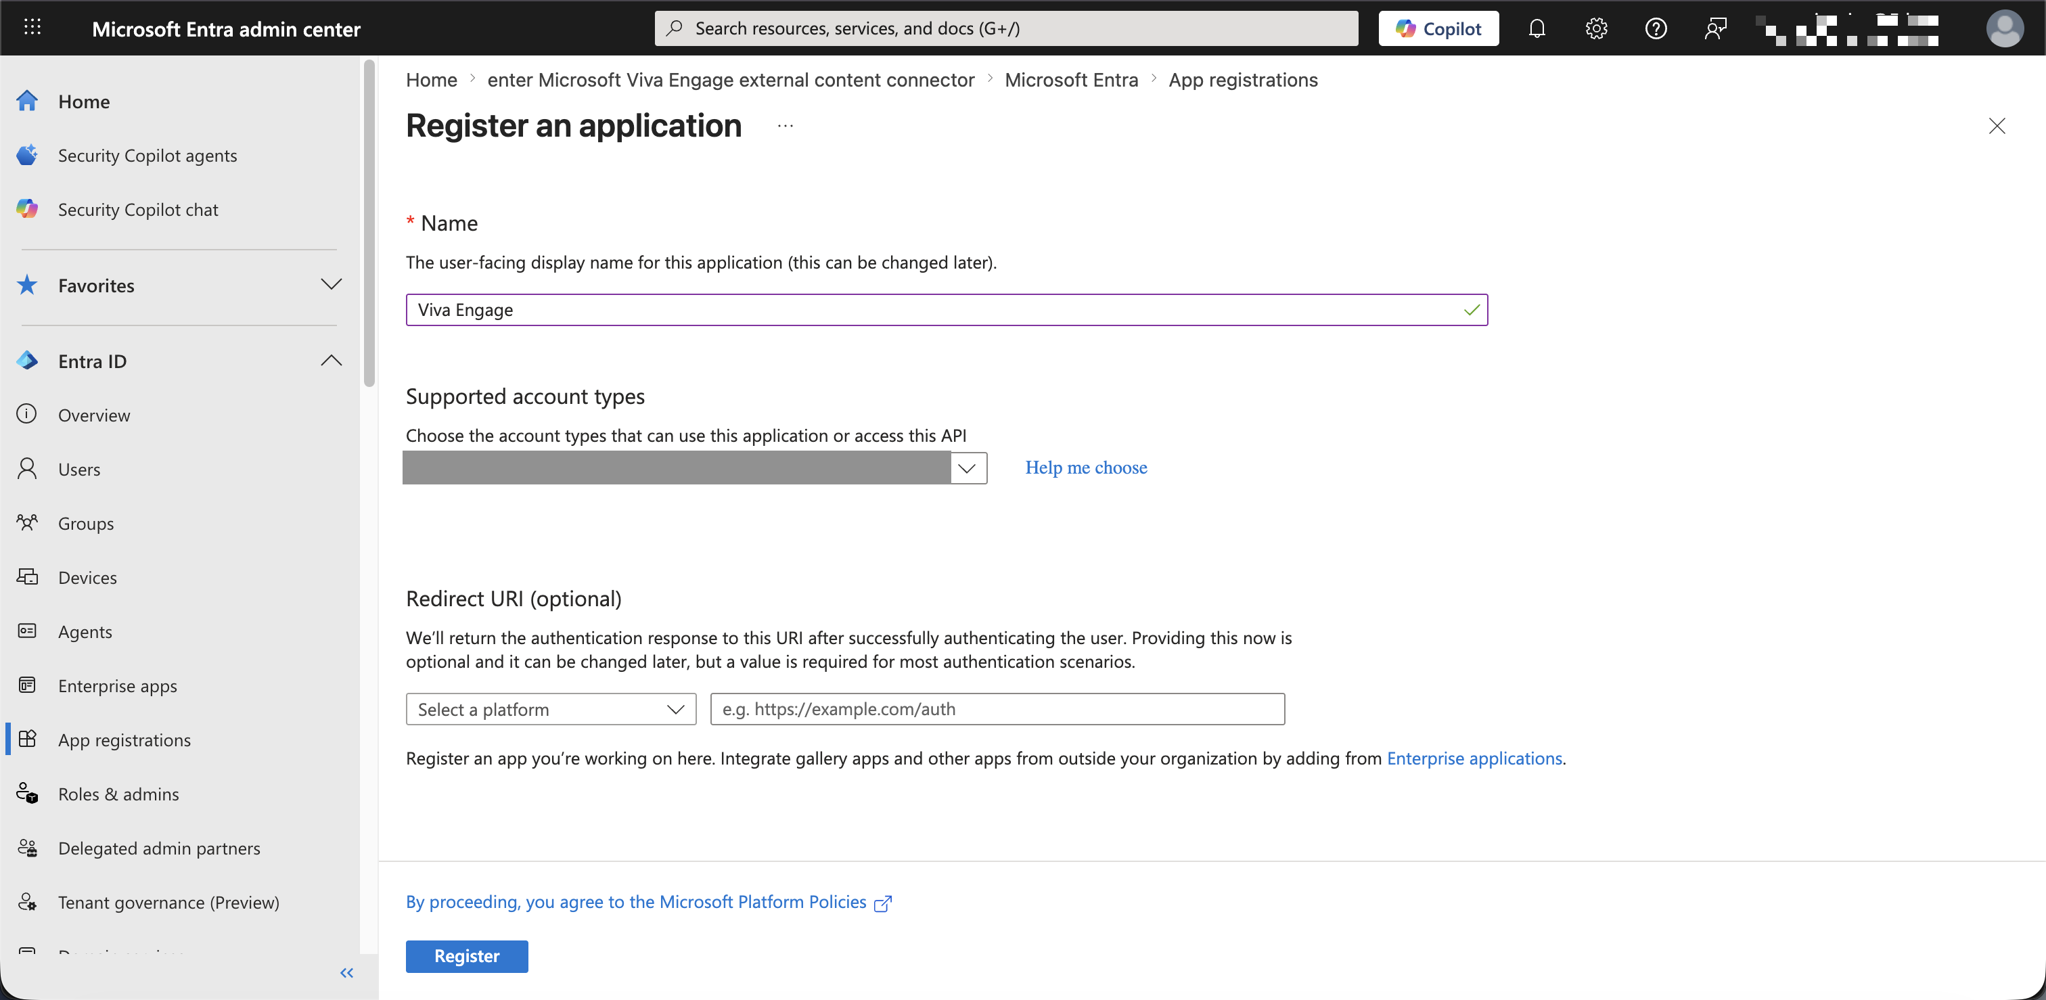
Task: Open portal settings gear
Action: coord(1595,28)
